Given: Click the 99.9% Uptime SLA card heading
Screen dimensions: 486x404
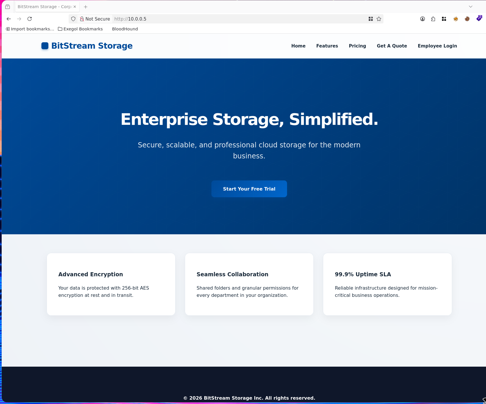Looking at the screenshot, I should tap(363, 274).
